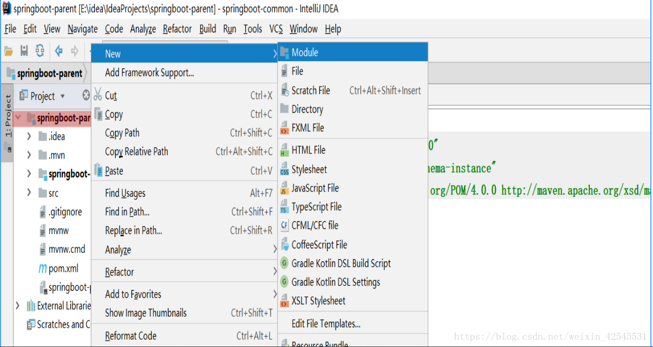Click the TypeScript File icon
653x347 pixels.
(284, 207)
